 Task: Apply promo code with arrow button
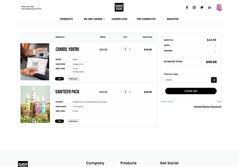[214, 80]
